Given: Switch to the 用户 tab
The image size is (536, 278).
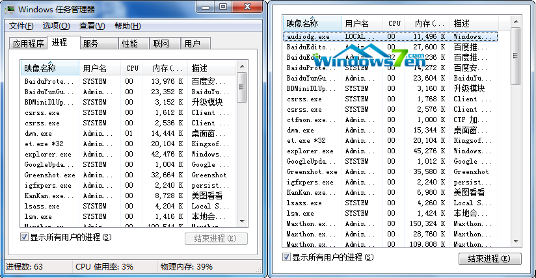Looking at the screenshot, I should [x=196, y=44].
